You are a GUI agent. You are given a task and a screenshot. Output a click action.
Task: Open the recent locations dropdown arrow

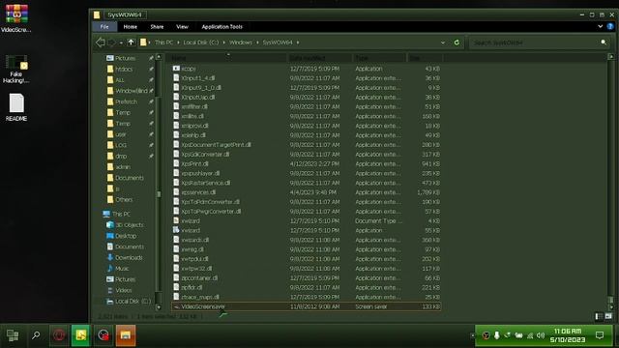tap(121, 43)
